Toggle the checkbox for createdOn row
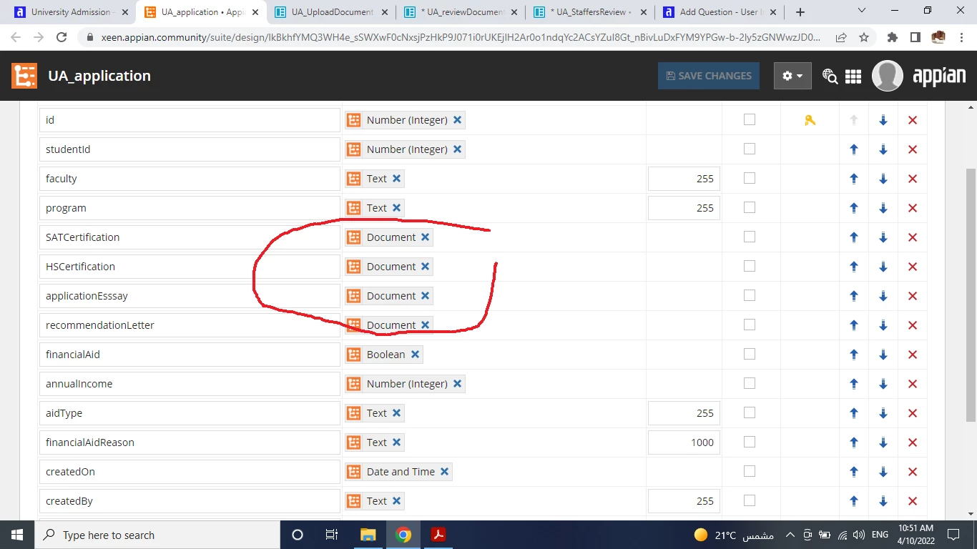Image resolution: width=977 pixels, height=549 pixels. click(x=750, y=471)
